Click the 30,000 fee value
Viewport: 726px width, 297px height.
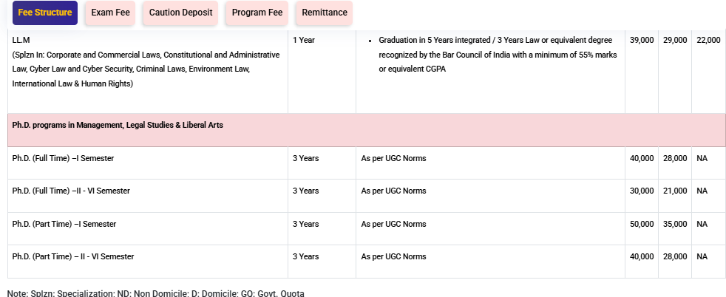coord(641,191)
